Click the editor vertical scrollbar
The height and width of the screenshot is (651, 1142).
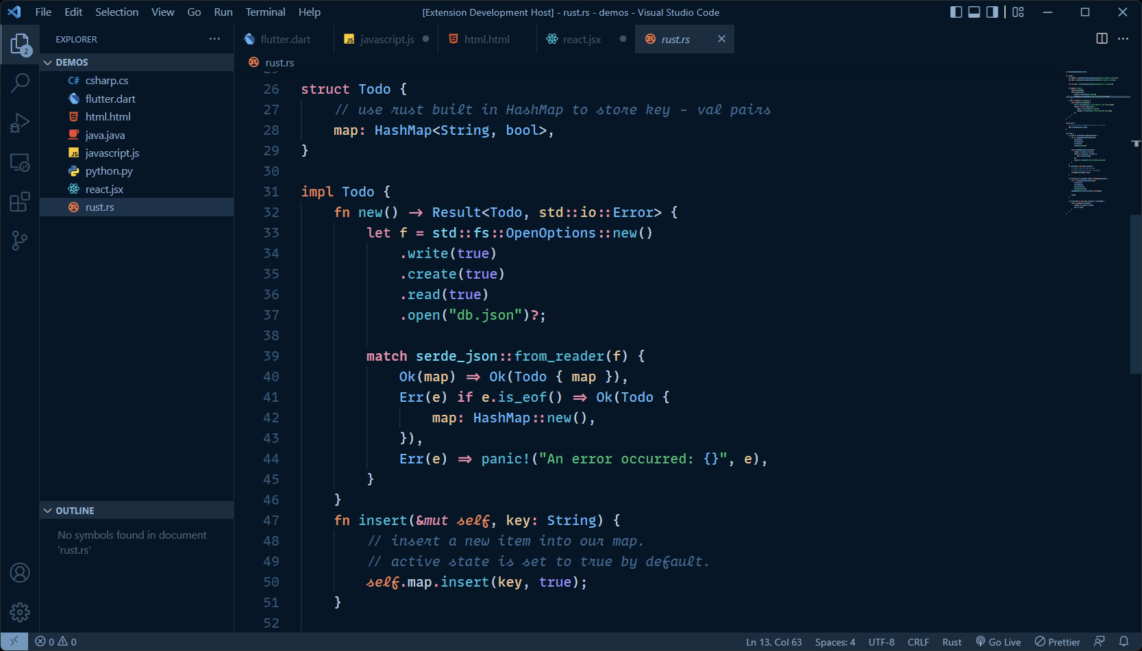click(x=1136, y=294)
